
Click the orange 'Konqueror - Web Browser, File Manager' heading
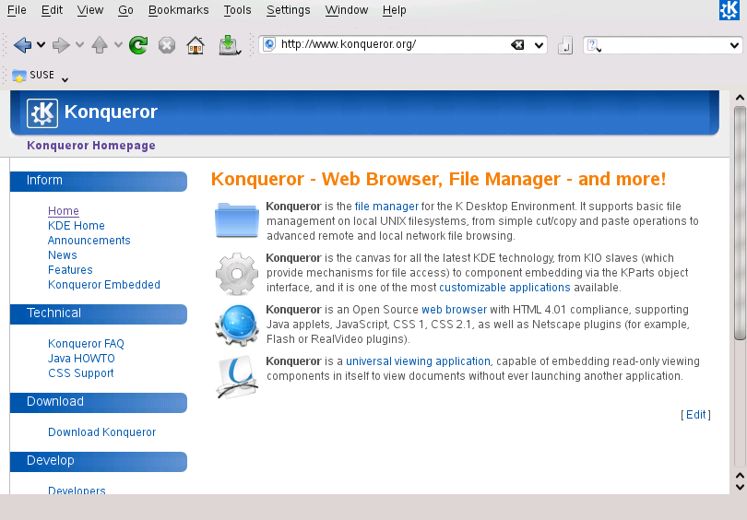438,179
